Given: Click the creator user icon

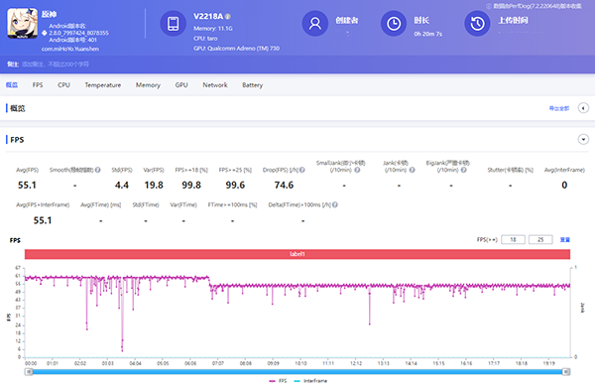Looking at the screenshot, I should pyautogui.click(x=315, y=24).
